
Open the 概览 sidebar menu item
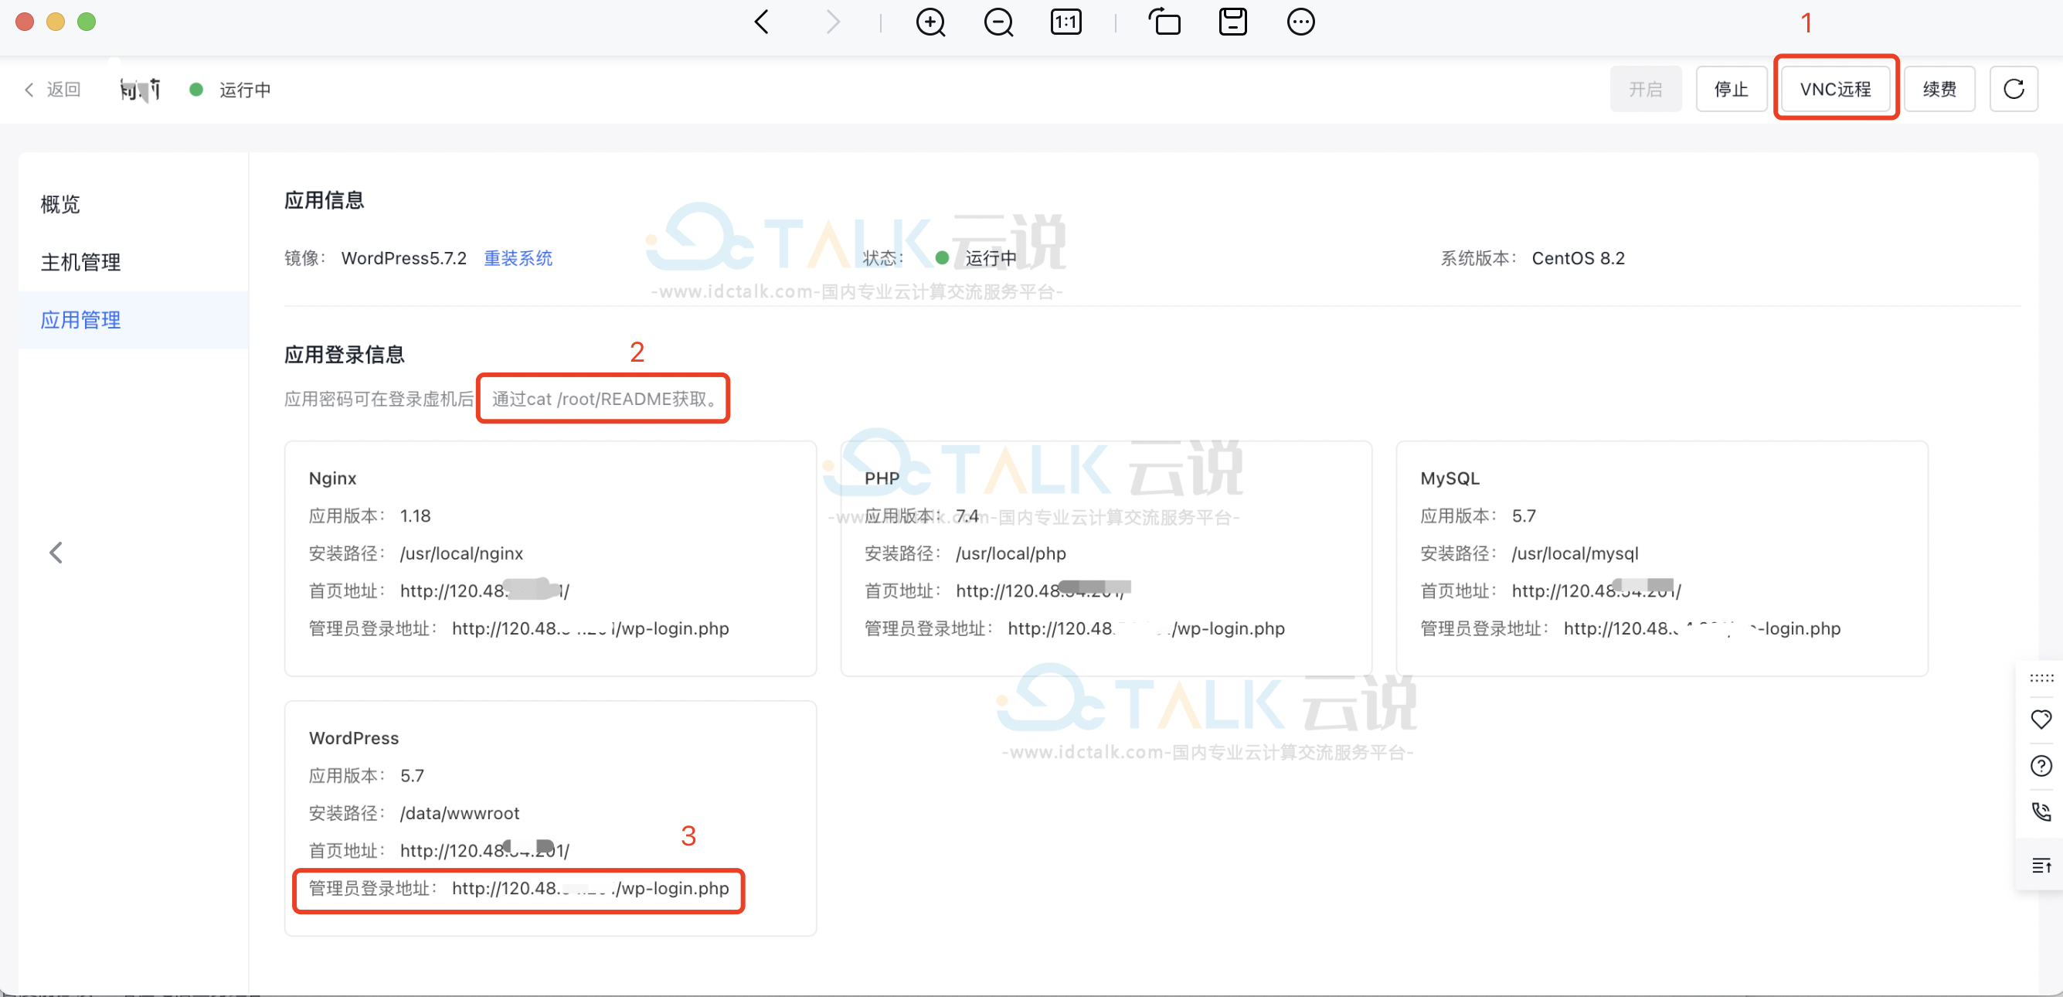[x=133, y=204]
